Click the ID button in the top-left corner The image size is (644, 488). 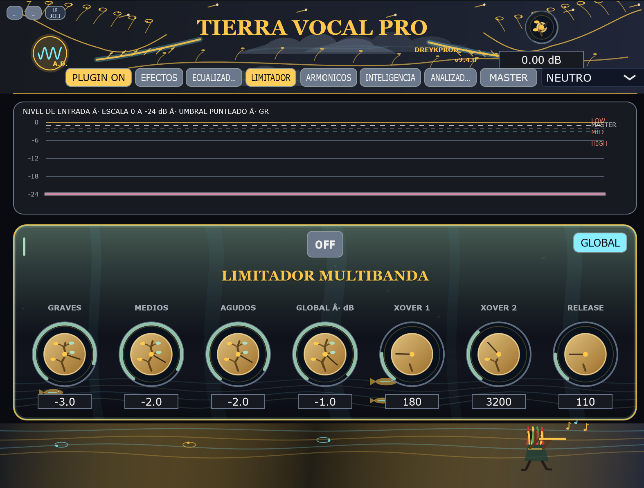tap(55, 13)
